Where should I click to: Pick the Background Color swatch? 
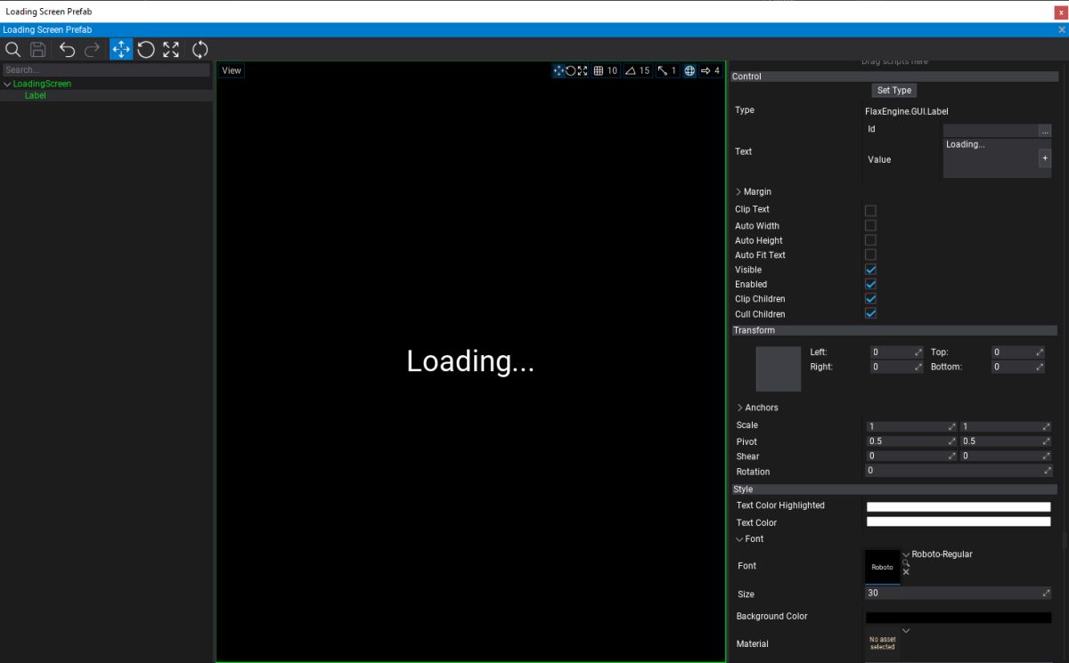[959, 618]
